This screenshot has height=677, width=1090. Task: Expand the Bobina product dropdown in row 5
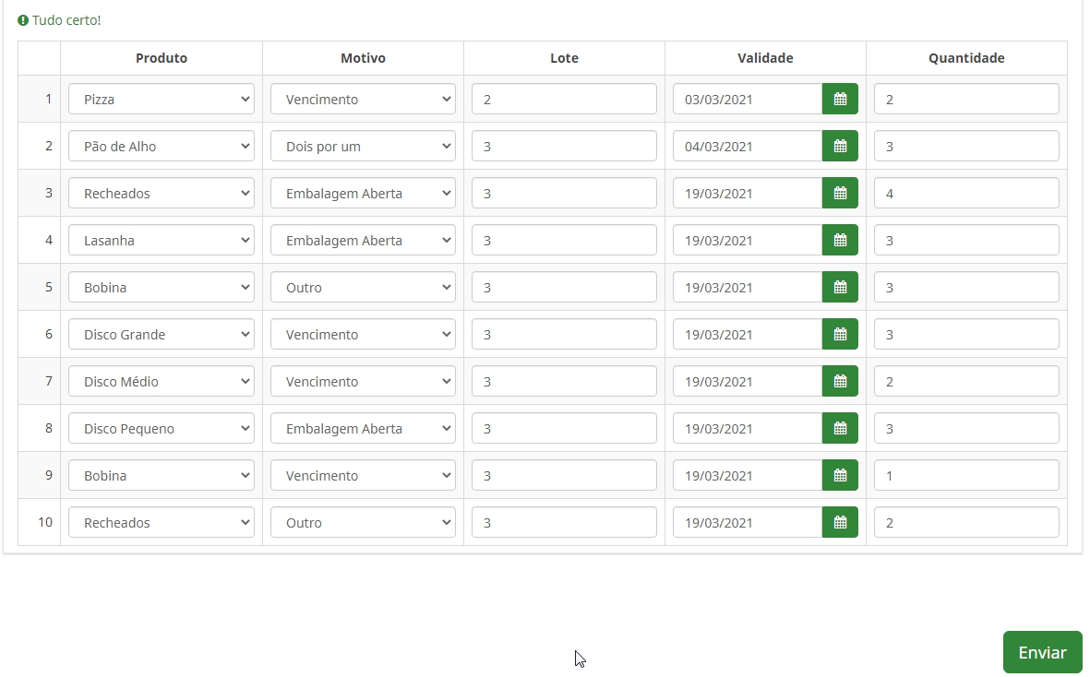pos(162,287)
